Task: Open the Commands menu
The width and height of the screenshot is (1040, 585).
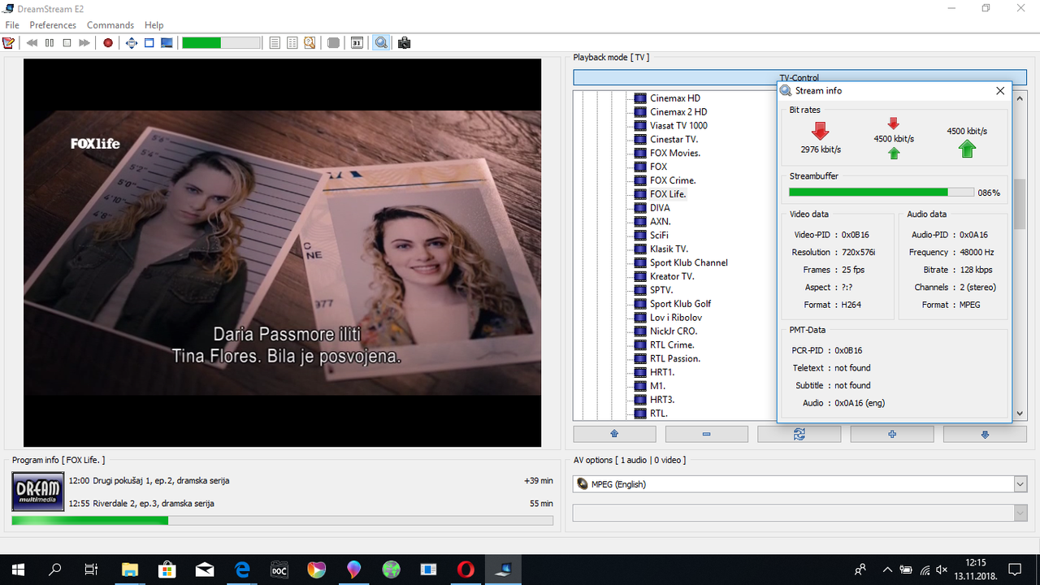Action: pos(110,25)
